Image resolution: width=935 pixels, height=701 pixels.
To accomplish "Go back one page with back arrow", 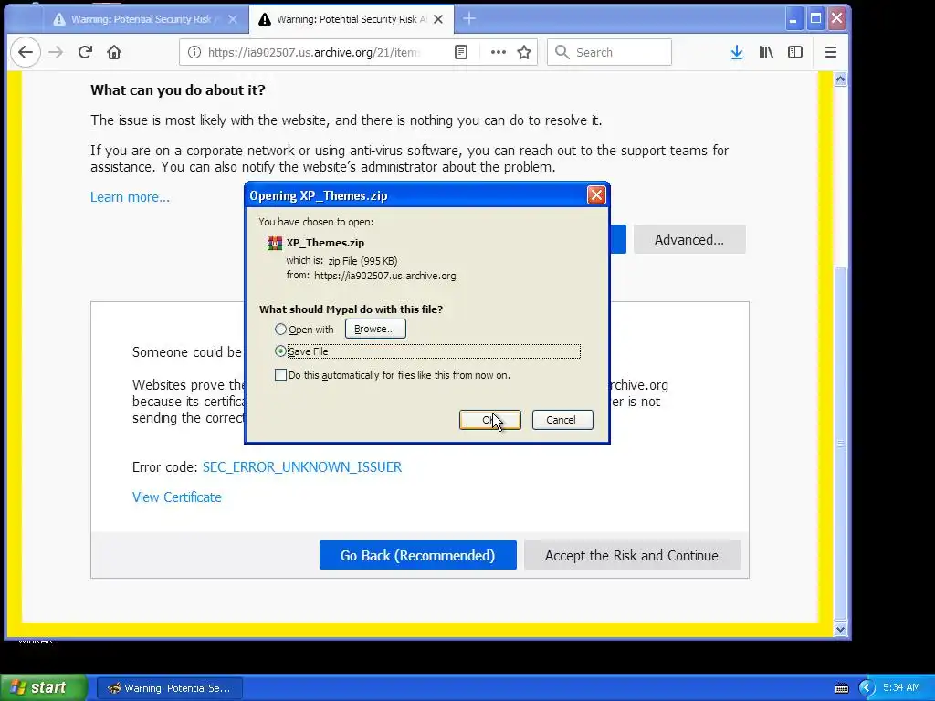I will [25, 52].
